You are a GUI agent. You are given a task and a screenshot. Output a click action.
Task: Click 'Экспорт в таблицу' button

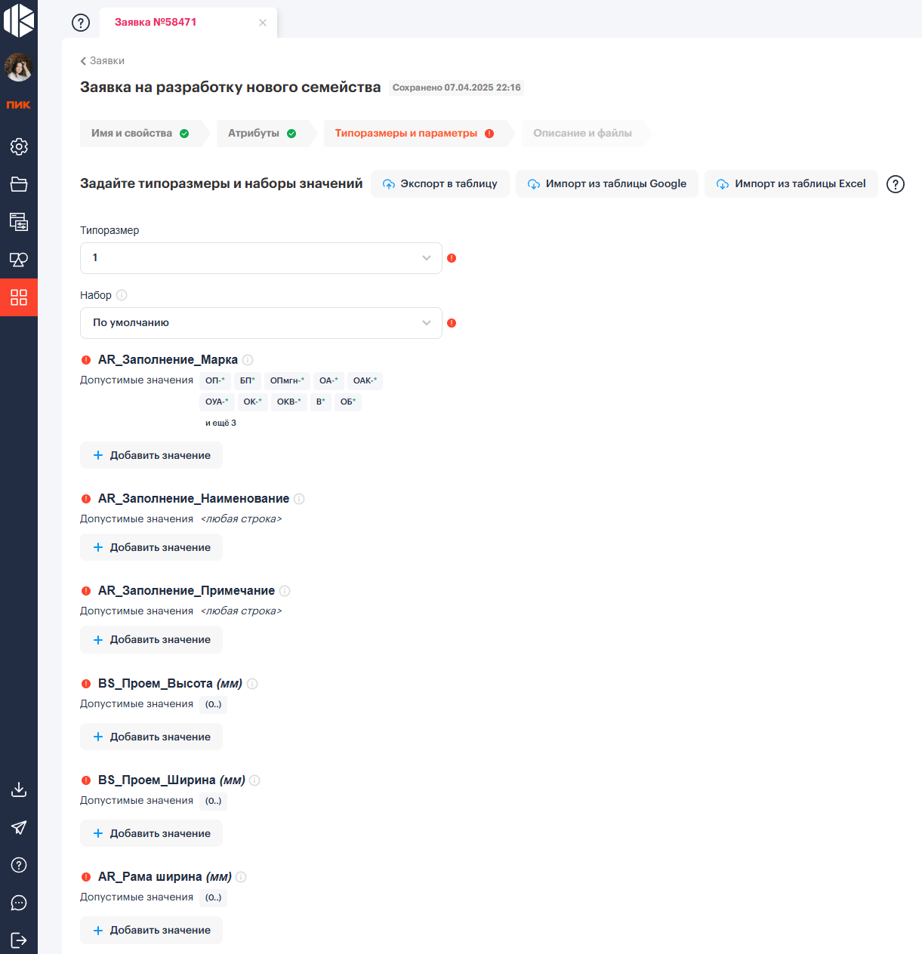[440, 184]
